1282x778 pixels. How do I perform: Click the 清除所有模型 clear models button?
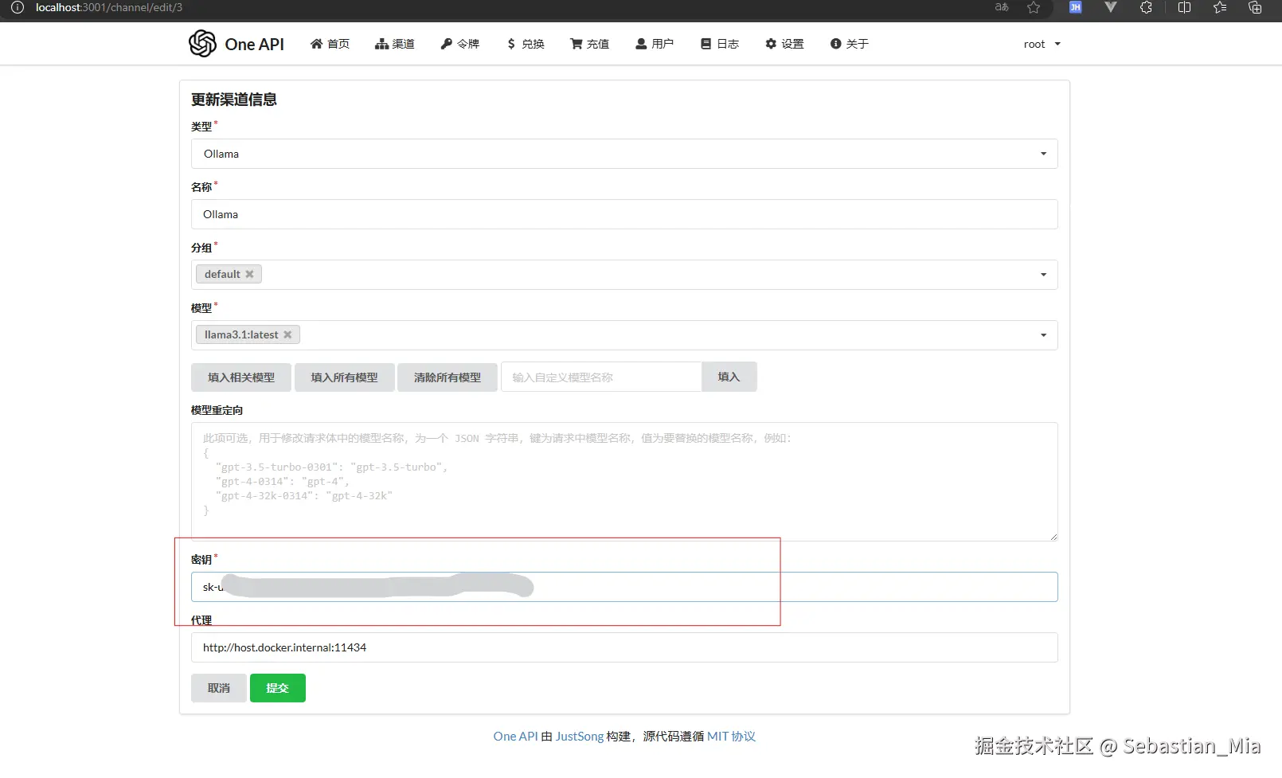[447, 377]
